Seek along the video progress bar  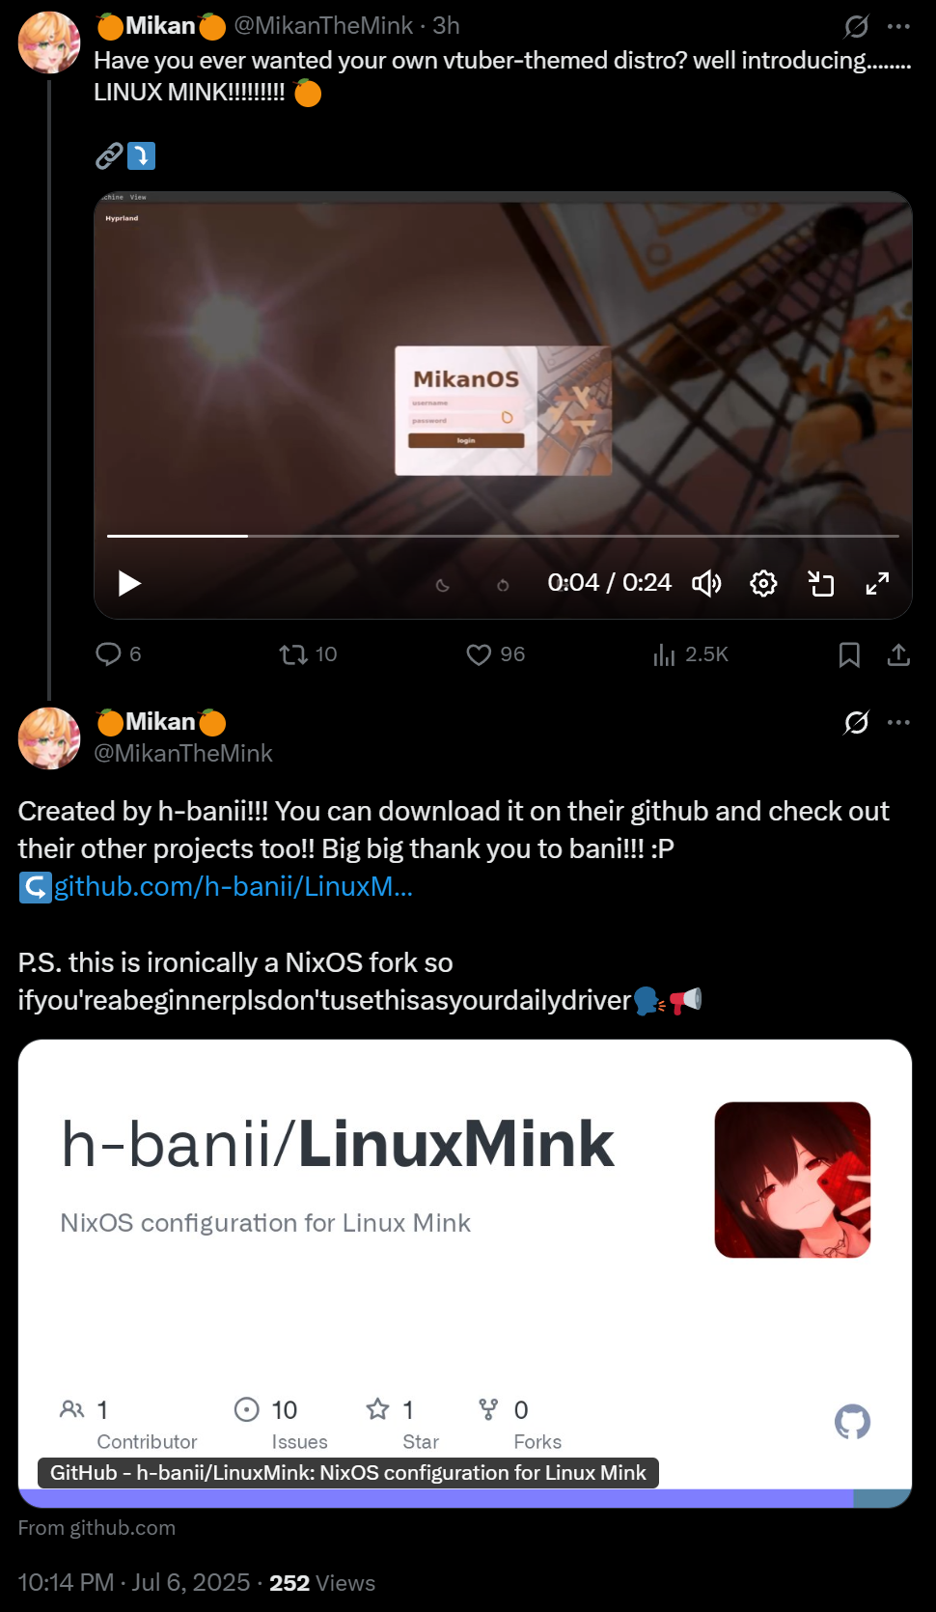click(x=503, y=536)
